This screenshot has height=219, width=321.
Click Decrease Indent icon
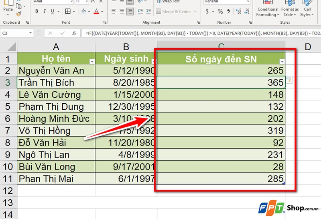click(140, 11)
